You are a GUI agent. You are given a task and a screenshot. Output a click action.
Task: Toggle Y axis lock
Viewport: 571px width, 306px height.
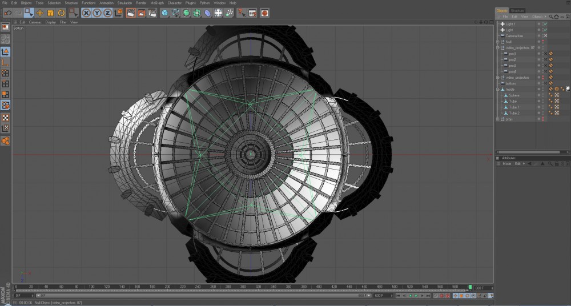click(x=97, y=13)
